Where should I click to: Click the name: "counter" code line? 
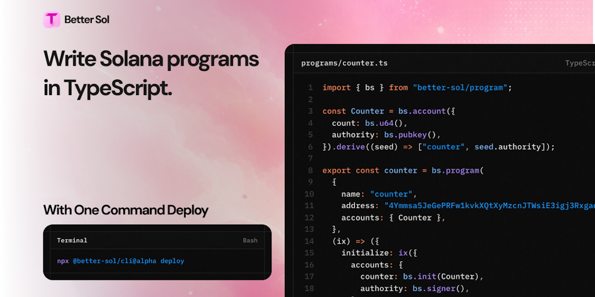pyautogui.click(x=379, y=194)
